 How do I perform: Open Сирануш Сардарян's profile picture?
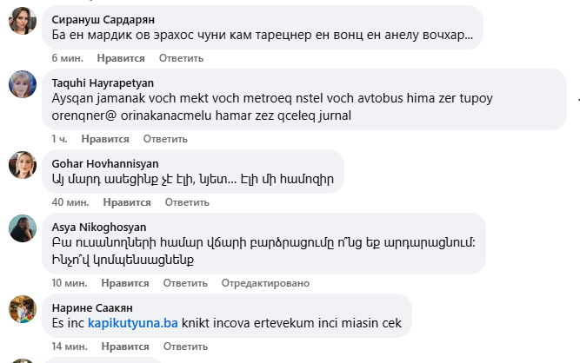[x=22, y=23]
